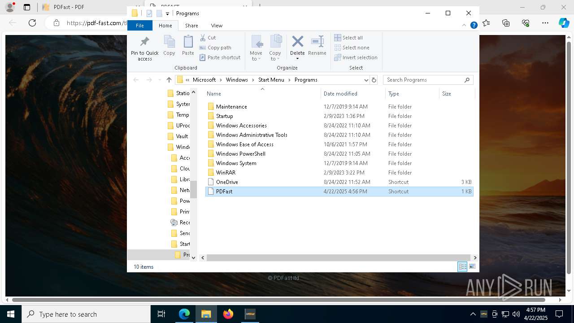Switch to the View ribbon tab

click(217, 26)
